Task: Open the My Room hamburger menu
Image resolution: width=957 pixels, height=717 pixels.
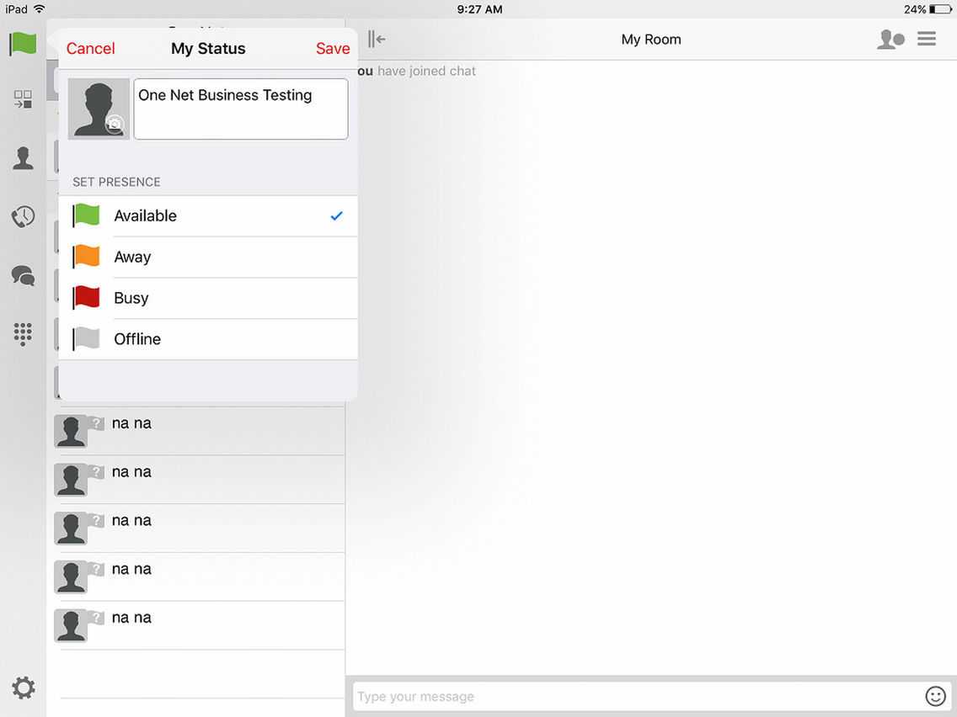Action: [927, 38]
